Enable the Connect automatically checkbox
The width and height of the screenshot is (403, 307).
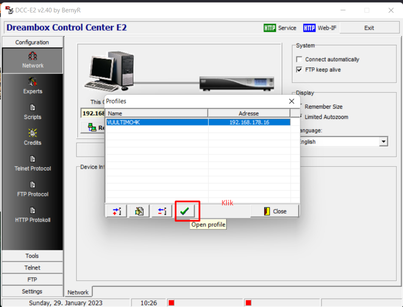299,59
